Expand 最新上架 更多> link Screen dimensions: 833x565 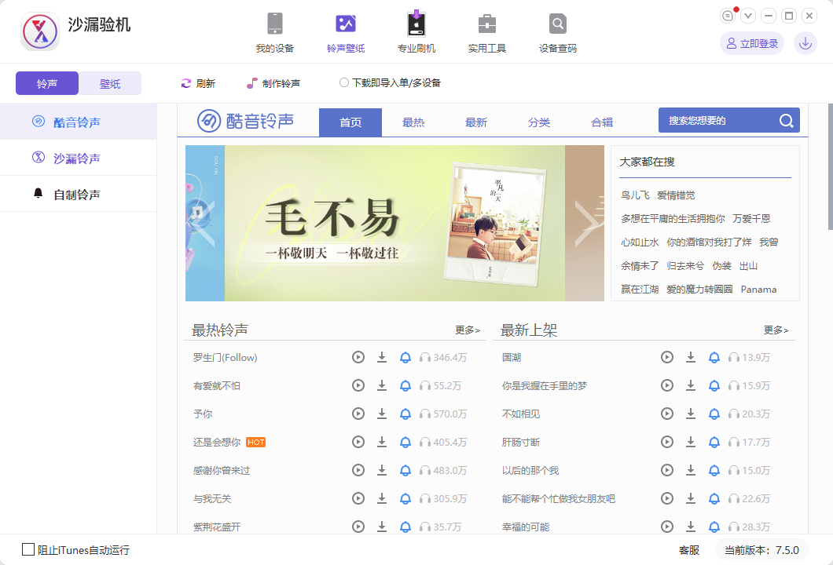point(776,330)
